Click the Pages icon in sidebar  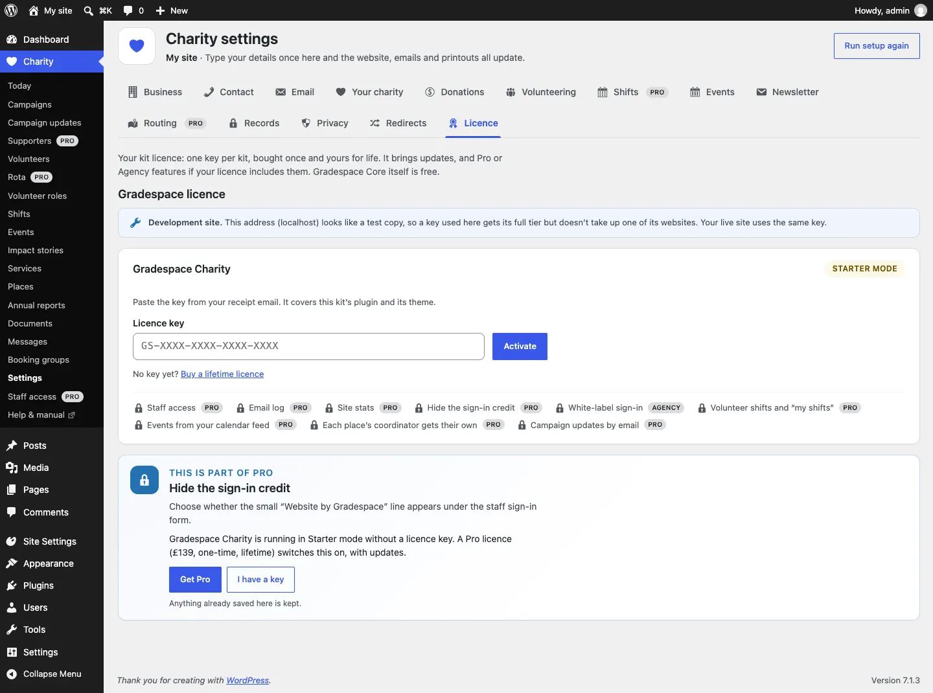(x=12, y=490)
